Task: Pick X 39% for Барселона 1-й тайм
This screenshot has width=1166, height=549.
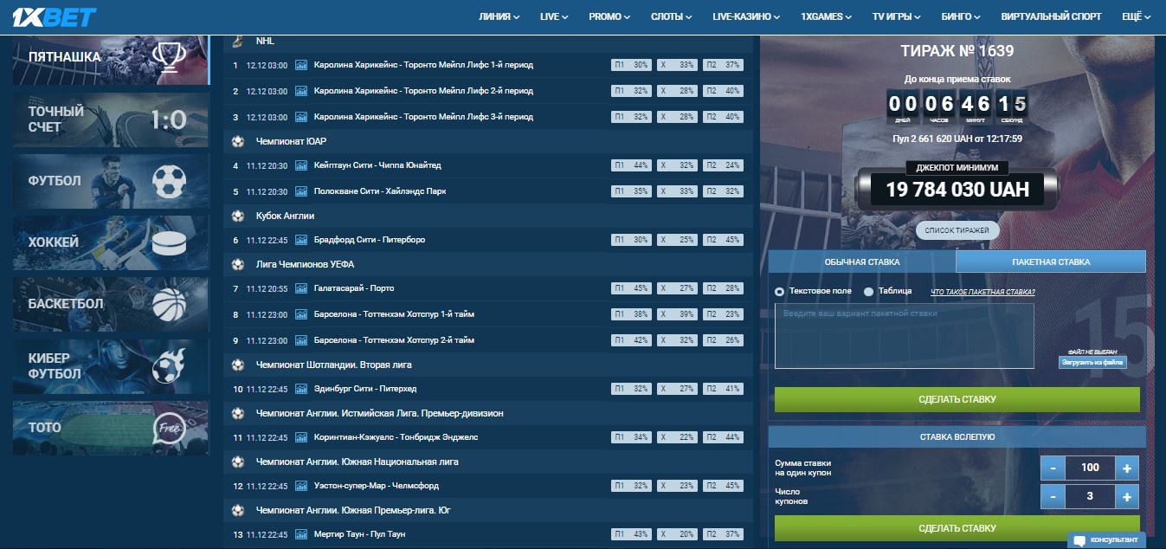Action: coord(677,314)
